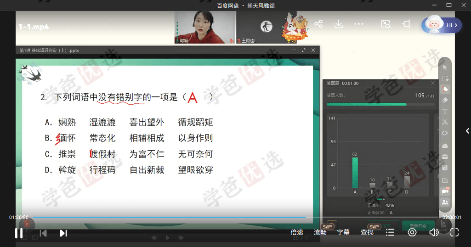
Task: Select the scissors cut tool
Action: coord(445,122)
